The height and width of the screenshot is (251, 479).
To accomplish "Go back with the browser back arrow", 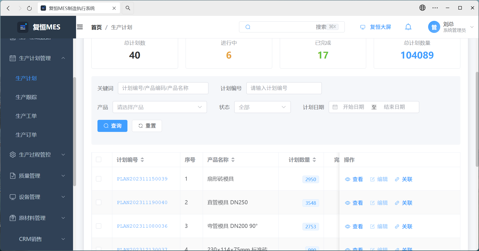I will [x=8, y=8].
